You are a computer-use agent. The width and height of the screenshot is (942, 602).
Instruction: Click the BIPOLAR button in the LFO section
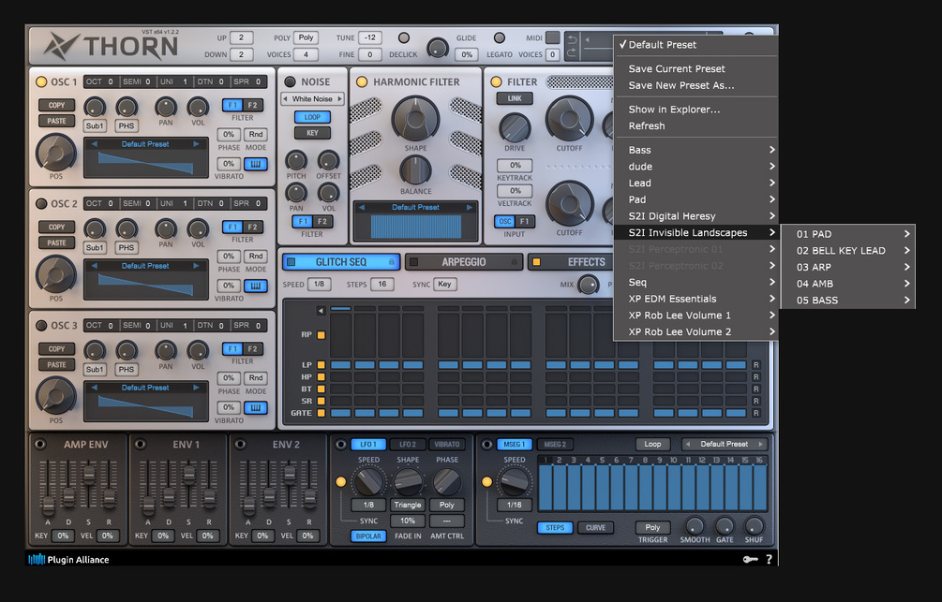coord(367,536)
